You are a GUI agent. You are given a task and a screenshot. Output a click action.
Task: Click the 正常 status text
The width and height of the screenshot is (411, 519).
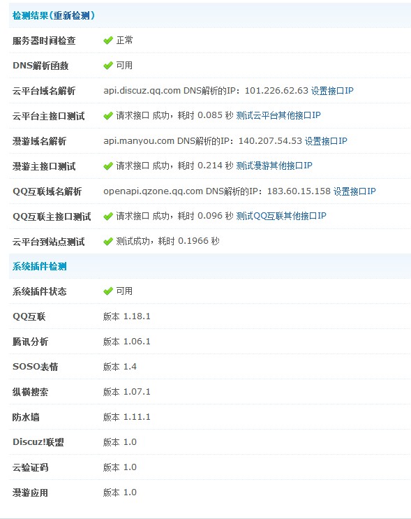click(x=124, y=41)
